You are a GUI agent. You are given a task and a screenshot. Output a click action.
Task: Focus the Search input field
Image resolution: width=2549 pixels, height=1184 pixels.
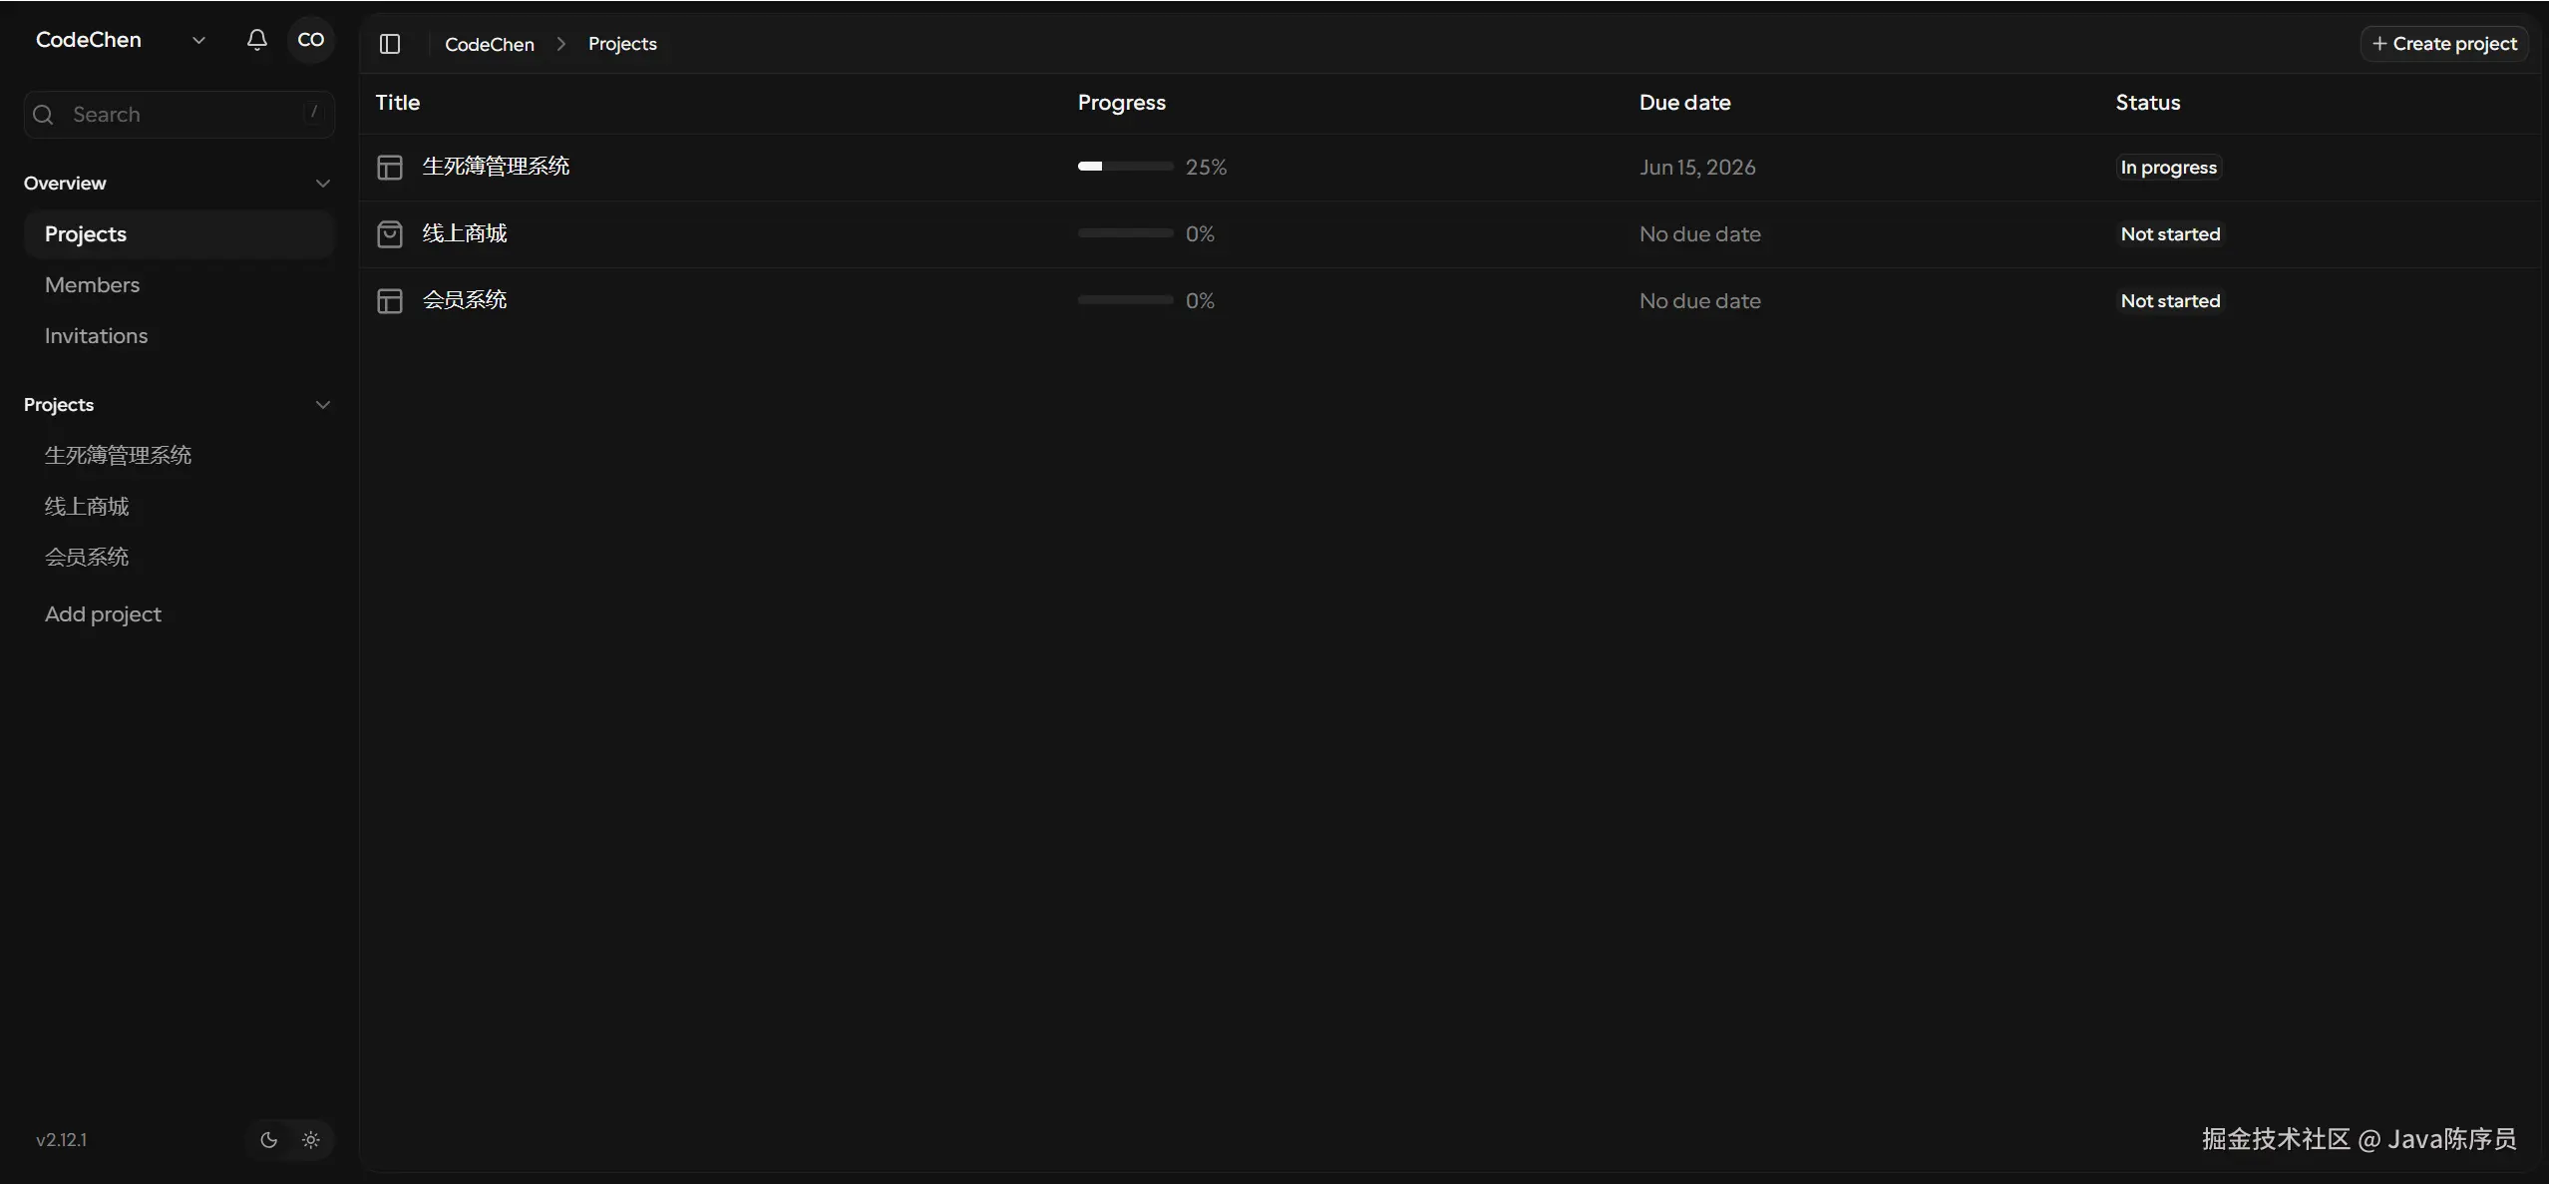click(x=180, y=115)
